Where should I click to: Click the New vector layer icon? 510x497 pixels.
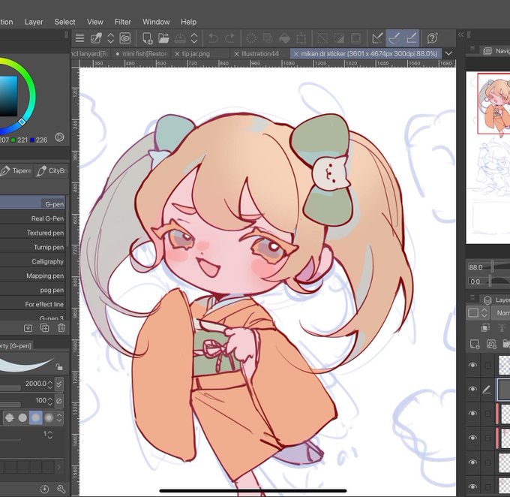point(491,344)
